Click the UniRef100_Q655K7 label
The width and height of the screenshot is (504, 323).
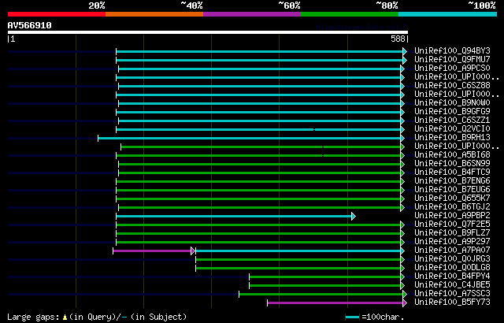pos(452,199)
